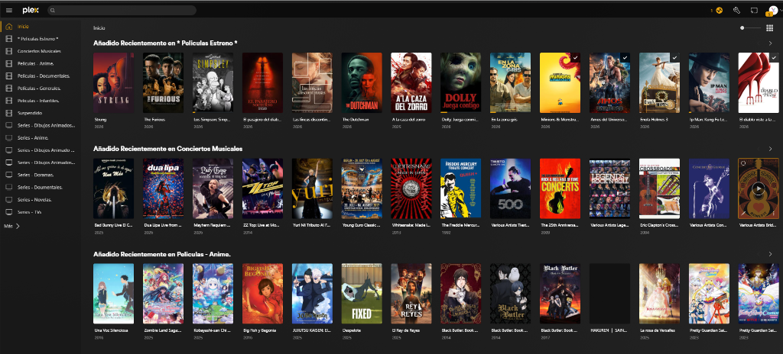Click the search magnifier icon
Viewport: 783px width, 354px height.
[x=53, y=10]
